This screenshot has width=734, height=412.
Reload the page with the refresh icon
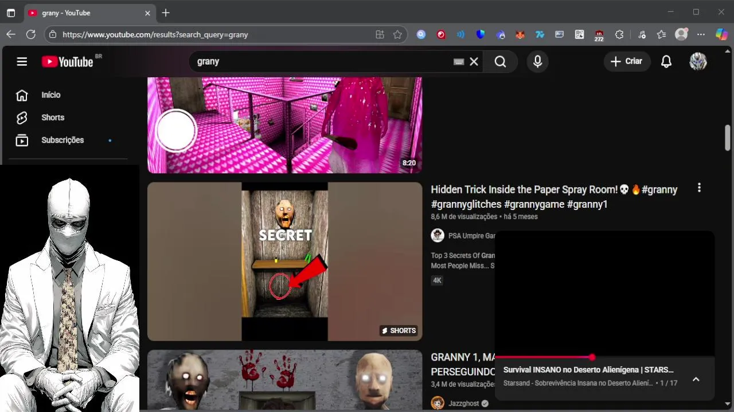31,34
